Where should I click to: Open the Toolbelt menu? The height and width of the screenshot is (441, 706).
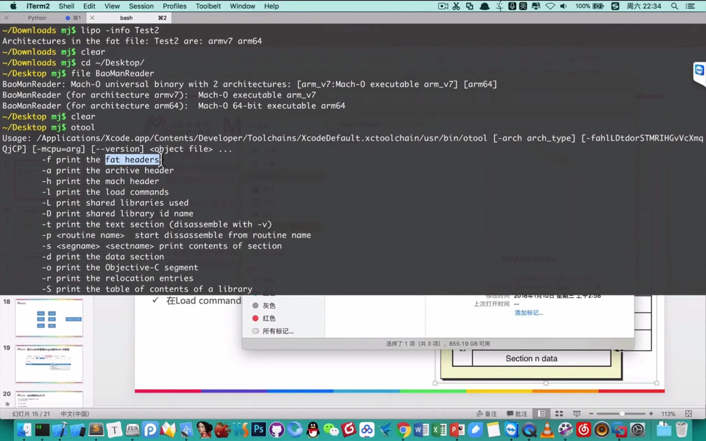tap(208, 6)
